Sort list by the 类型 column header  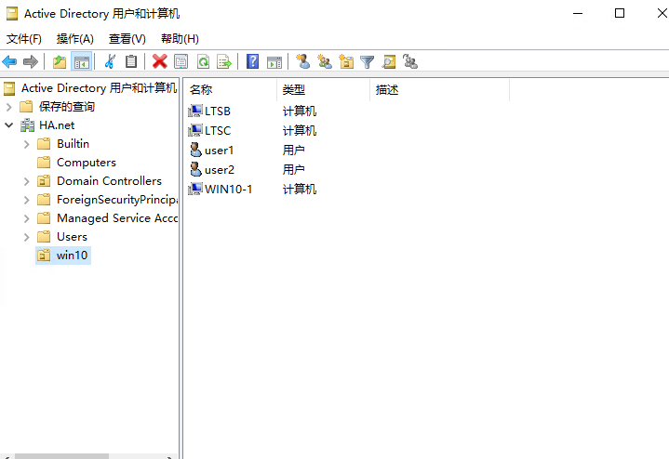(x=294, y=89)
